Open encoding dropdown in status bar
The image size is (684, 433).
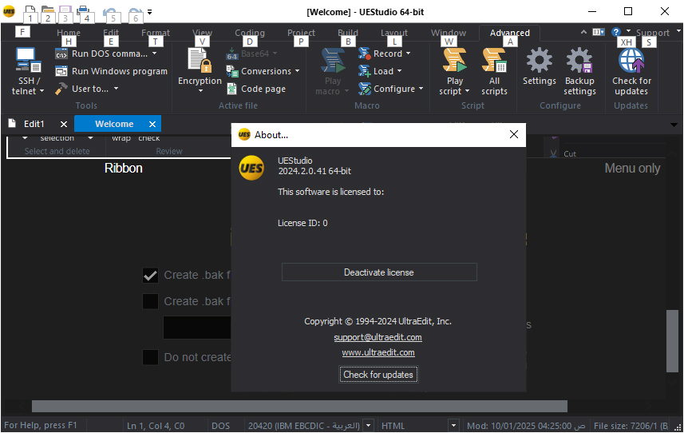click(x=369, y=425)
